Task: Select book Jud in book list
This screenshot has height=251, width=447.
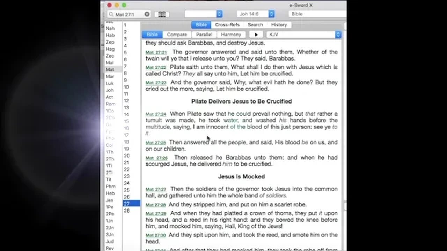Action: (x=110, y=241)
